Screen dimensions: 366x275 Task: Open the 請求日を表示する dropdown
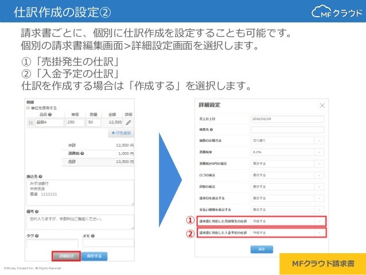pos(287,198)
